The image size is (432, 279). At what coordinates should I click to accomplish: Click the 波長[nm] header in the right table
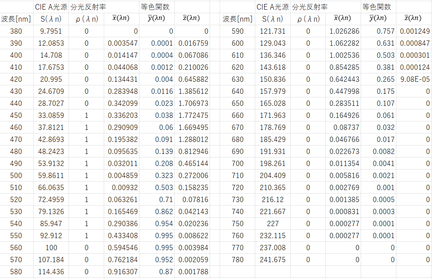point(238,19)
